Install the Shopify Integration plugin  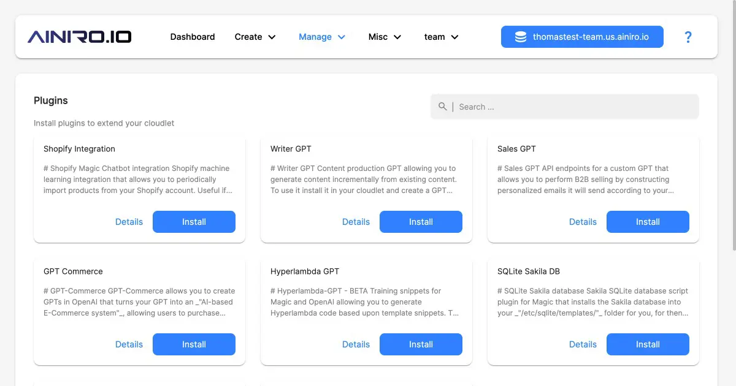pos(194,222)
